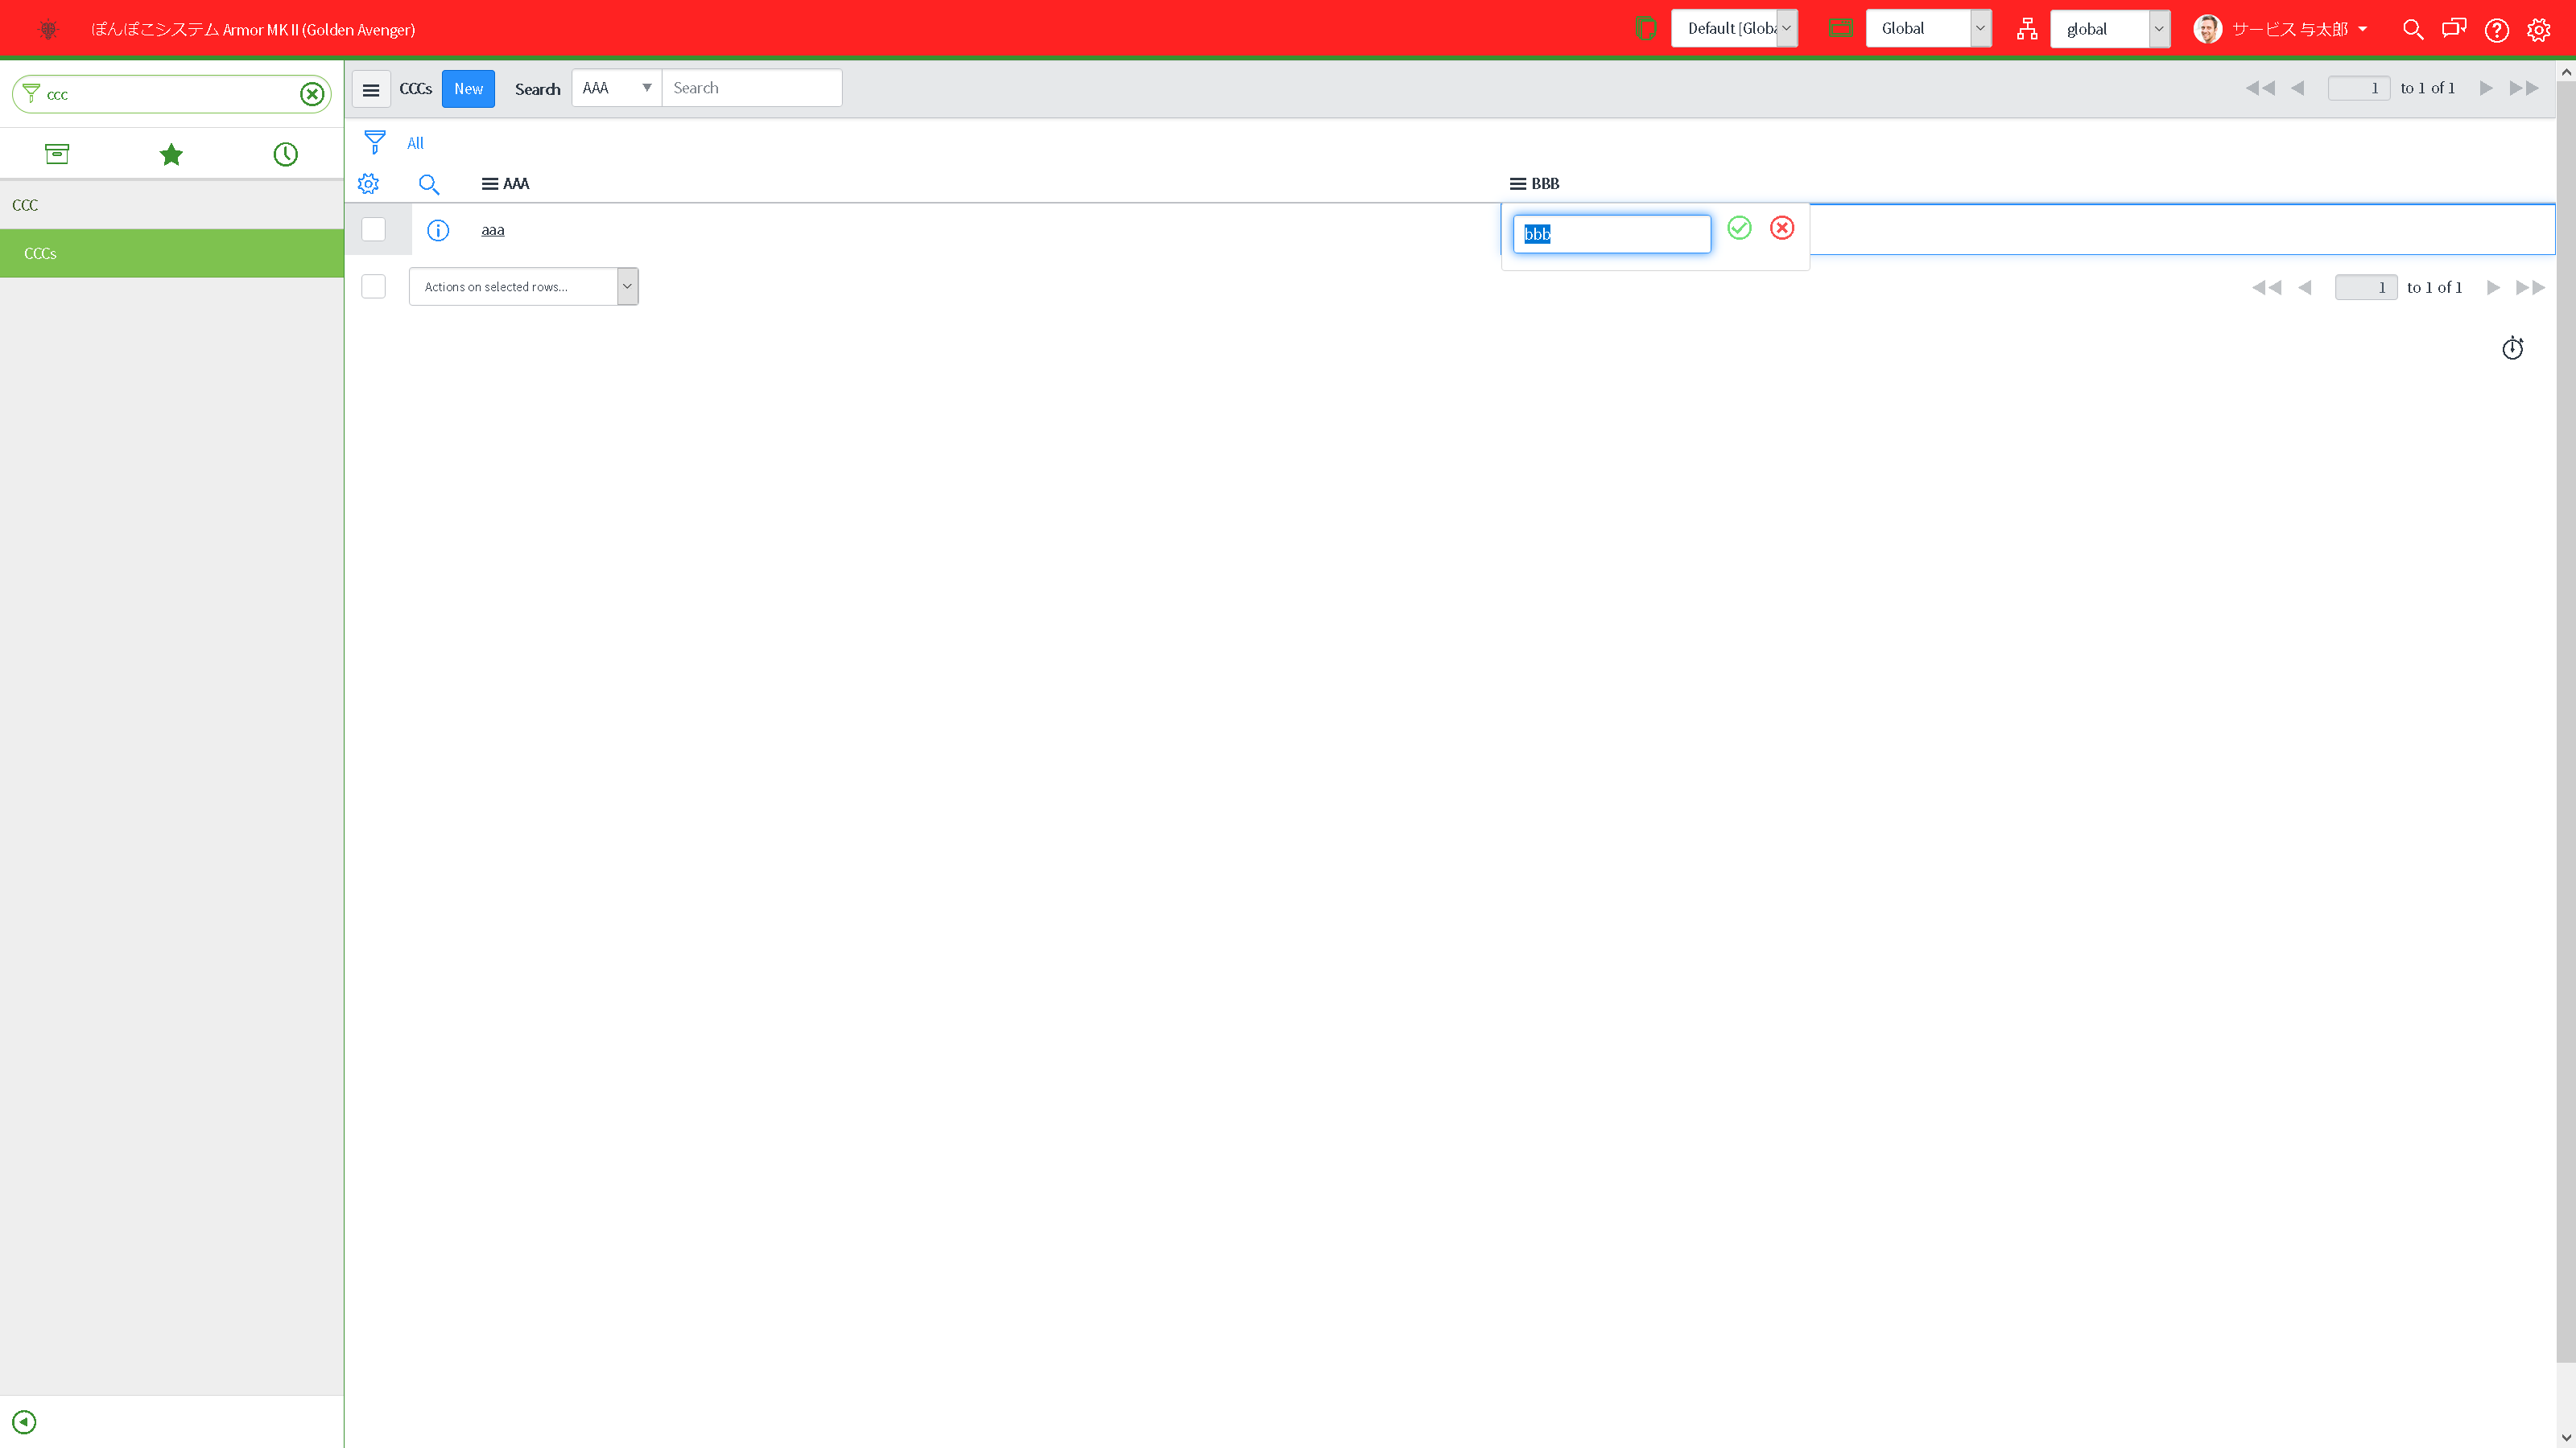Screen dimensions: 2576x1448
Task: Open the AAA search field dropdown
Action: pos(616,88)
